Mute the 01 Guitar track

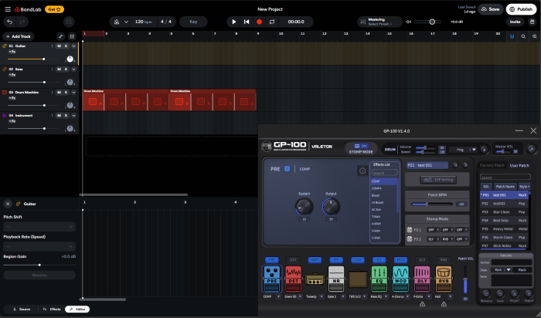(x=59, y=46)
